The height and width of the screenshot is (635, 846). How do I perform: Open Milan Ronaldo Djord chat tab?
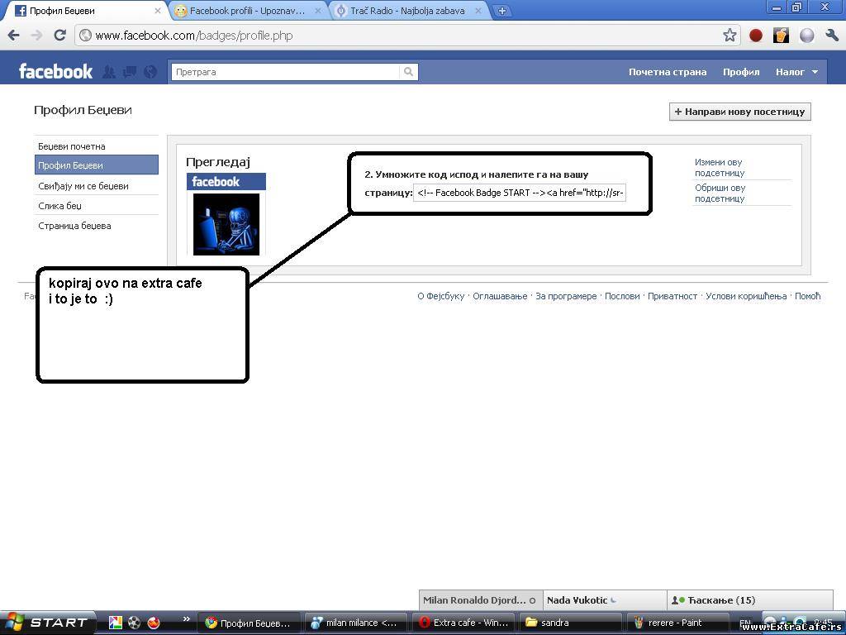click(481, 600)
